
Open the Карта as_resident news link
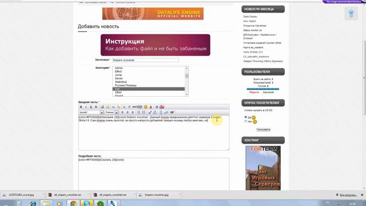[x=253, y=47]
